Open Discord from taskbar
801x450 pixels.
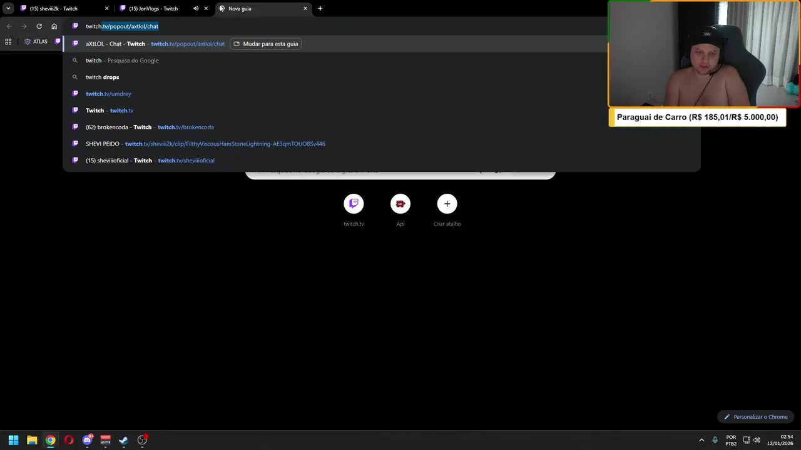(x=87, y=440)
